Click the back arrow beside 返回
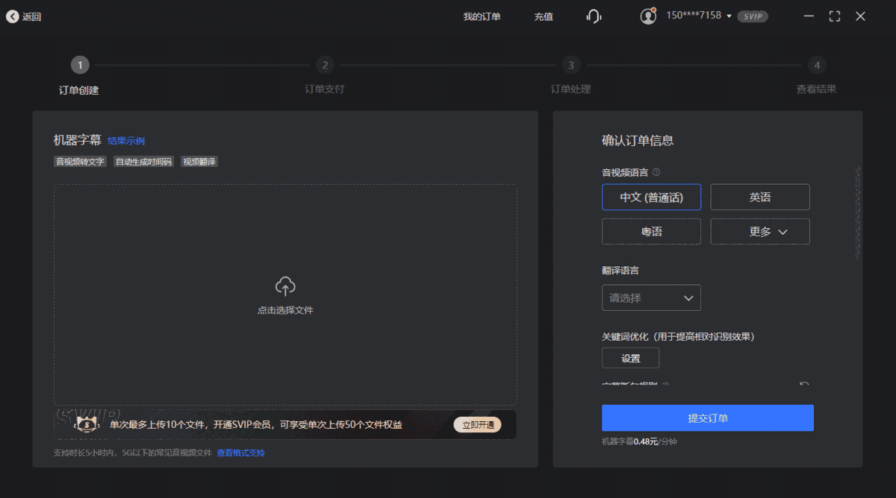This screenshot has width=896, height=498. pos(13,15)
